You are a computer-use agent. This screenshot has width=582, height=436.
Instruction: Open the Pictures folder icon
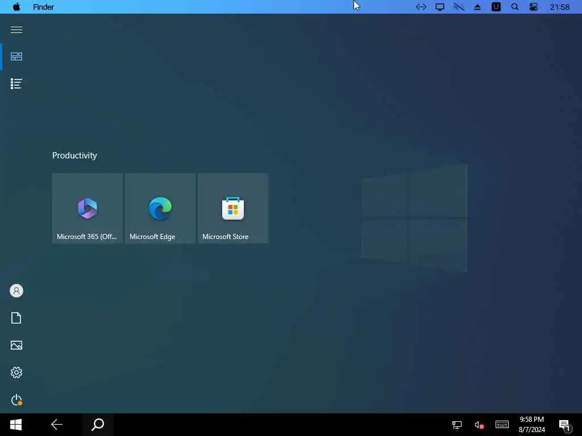(16, 345)
